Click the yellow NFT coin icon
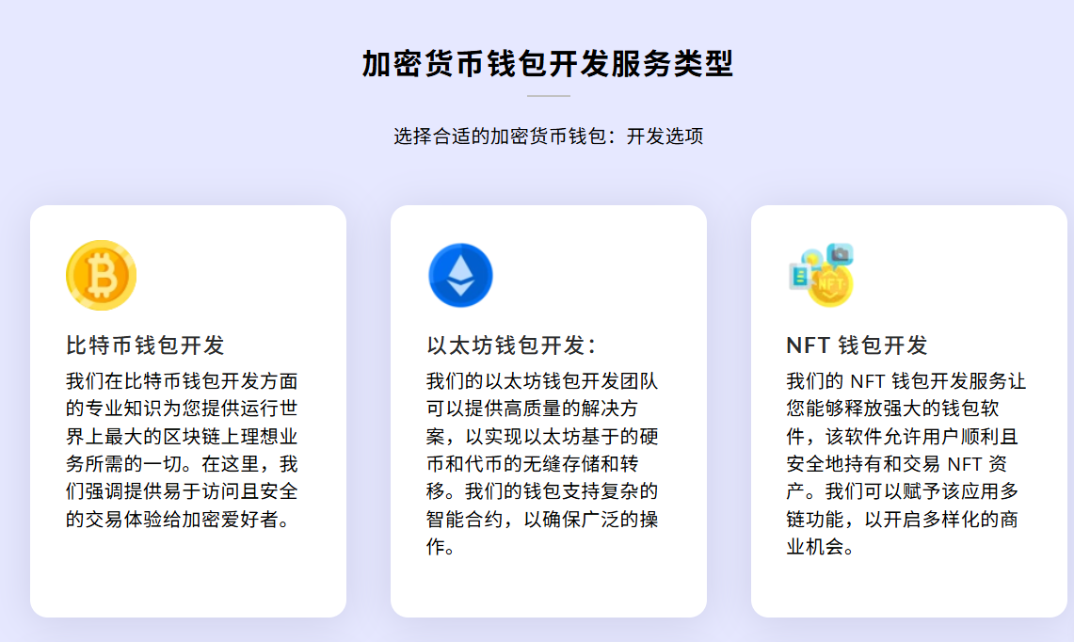Viewport: 1074px width, 642px height. [830, 283]
